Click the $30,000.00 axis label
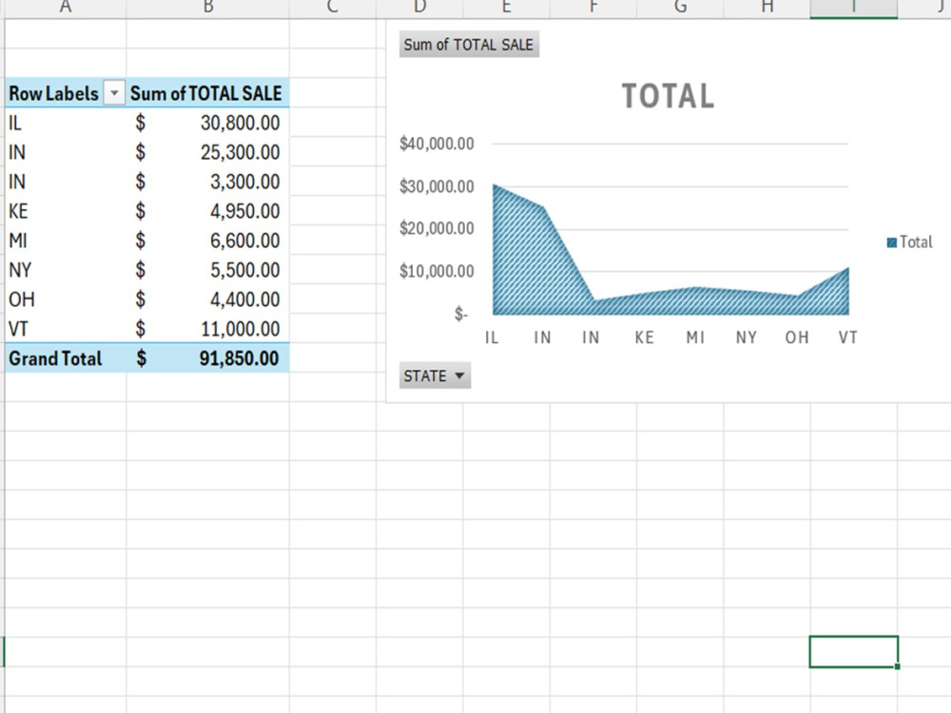 click(x=437, y=186)
